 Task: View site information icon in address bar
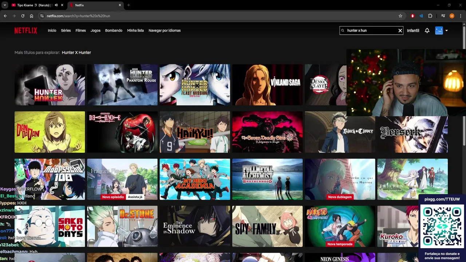coord(42,16)
